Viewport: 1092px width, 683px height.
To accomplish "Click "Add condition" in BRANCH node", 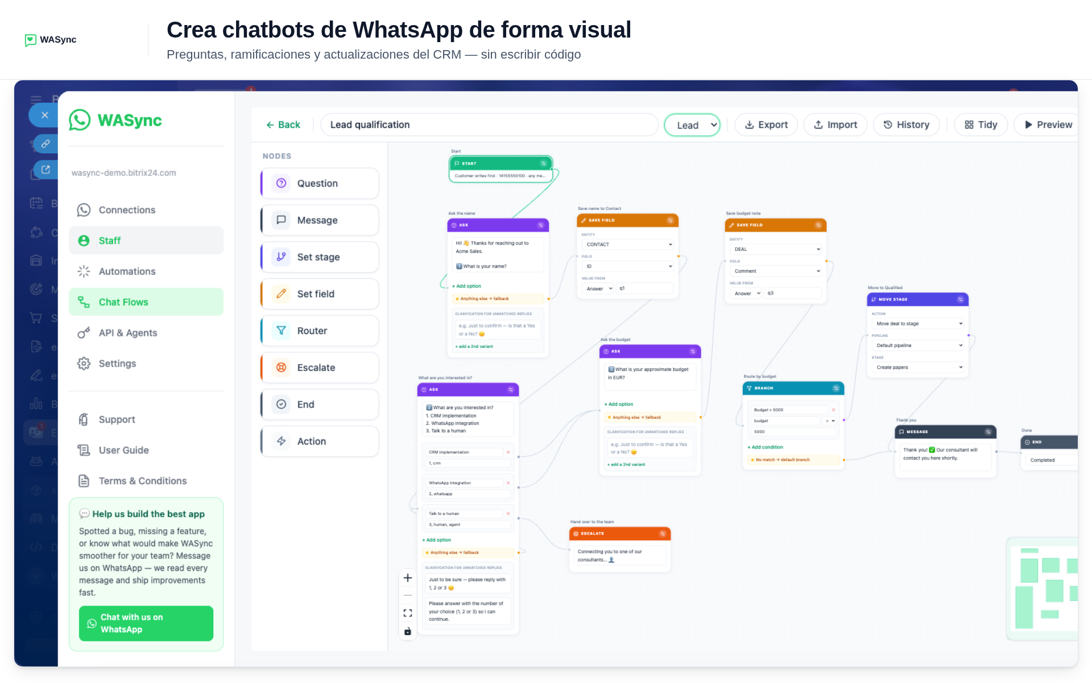I will click(766, 447).
